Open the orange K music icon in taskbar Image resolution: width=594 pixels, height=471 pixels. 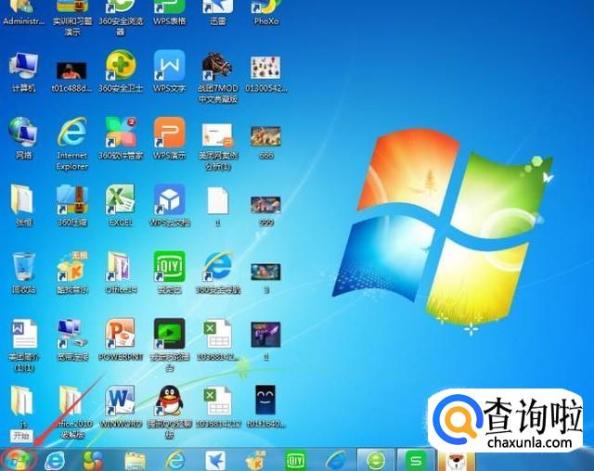[255, 461]
